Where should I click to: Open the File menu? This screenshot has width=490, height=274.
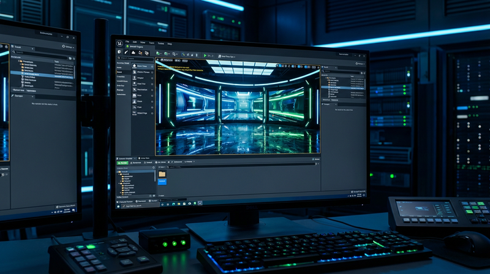click(127, 42)
